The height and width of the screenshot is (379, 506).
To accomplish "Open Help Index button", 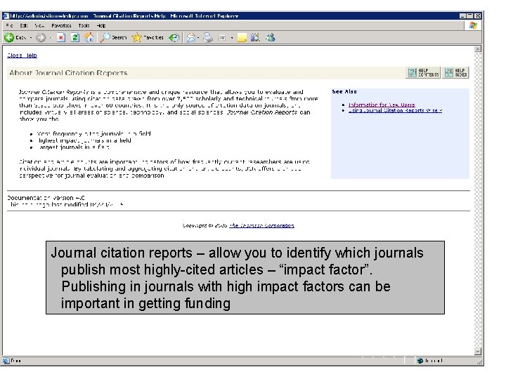I will click(455, 72).
